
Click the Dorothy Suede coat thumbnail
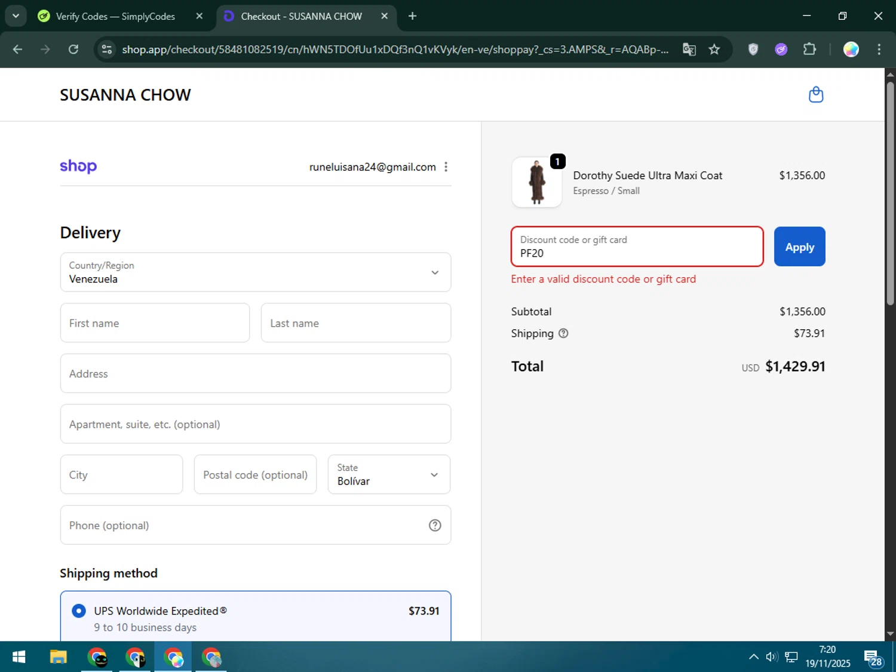pos(536,182)
